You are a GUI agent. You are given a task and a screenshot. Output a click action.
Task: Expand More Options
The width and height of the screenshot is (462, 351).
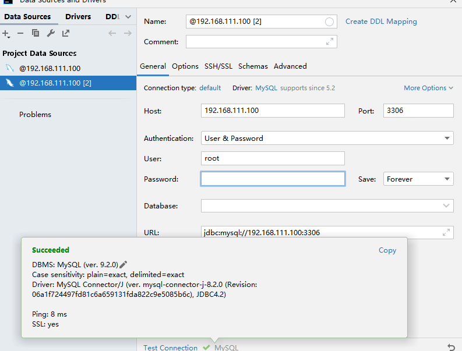point(428,88)
